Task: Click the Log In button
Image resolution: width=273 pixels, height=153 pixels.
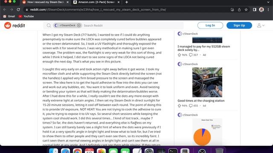Action: (x=210, y=25)
